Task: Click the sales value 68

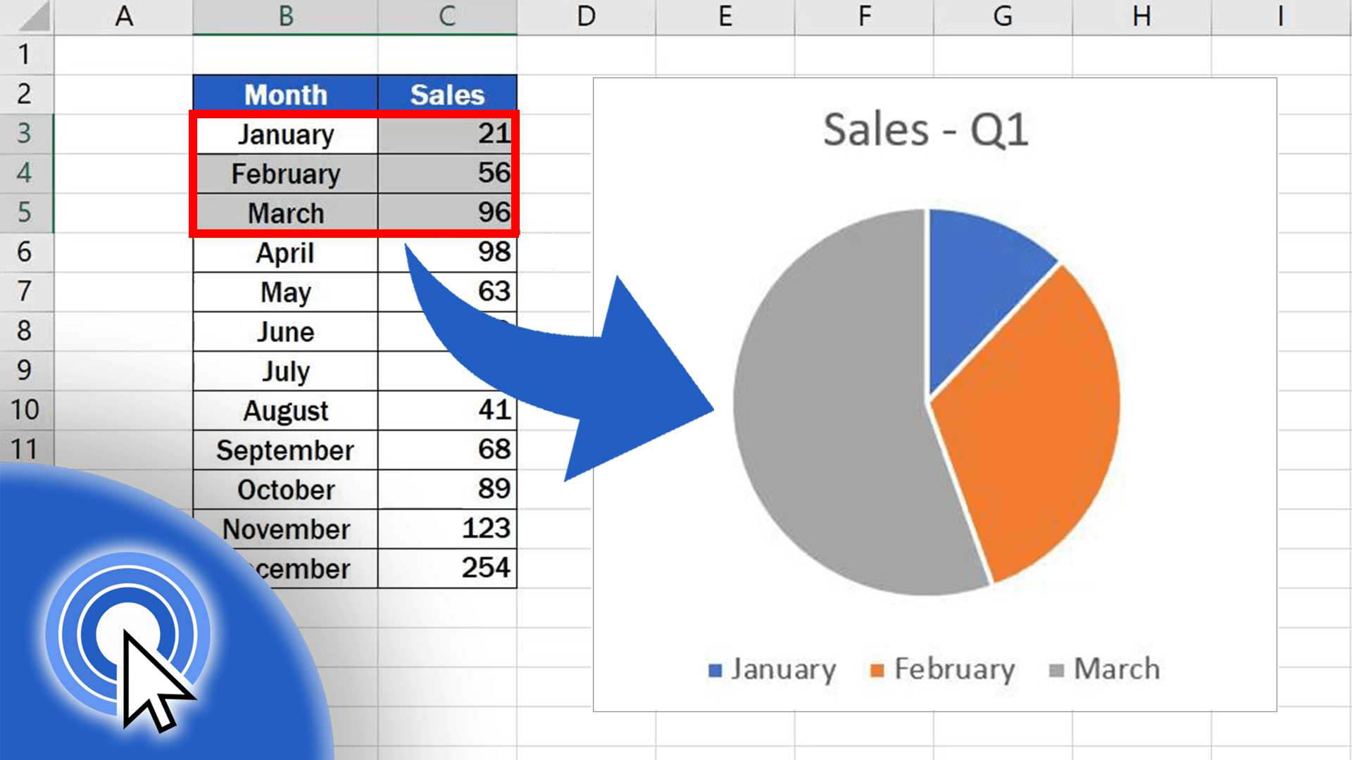Action: 447,450
